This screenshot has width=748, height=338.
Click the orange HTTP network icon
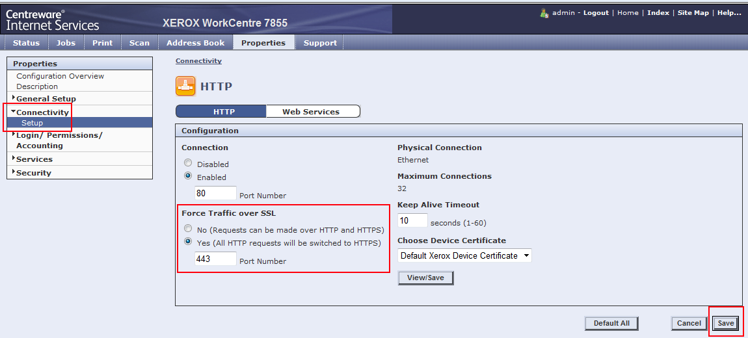coord(185,86)
